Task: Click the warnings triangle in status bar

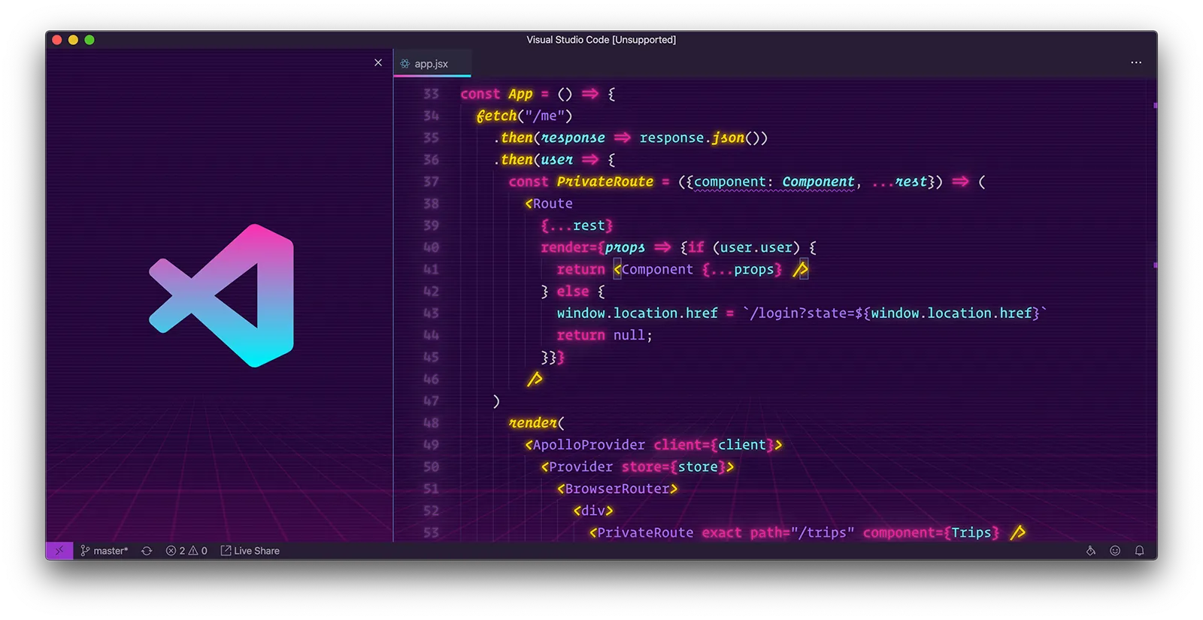Action: click(194, 551)
